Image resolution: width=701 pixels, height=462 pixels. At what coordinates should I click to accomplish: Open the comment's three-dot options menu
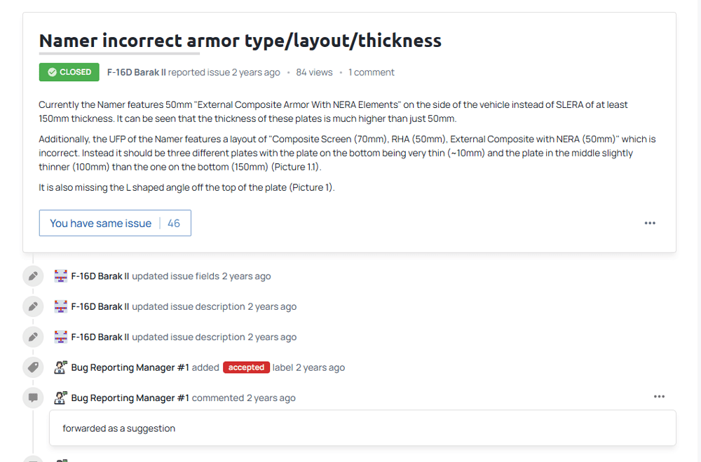pos(659,397)
